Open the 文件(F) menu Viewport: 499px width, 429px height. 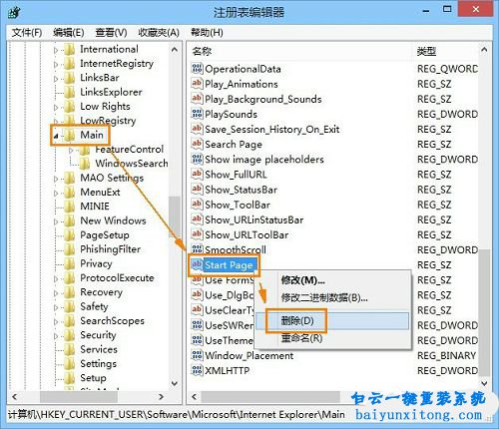point(27,32)
